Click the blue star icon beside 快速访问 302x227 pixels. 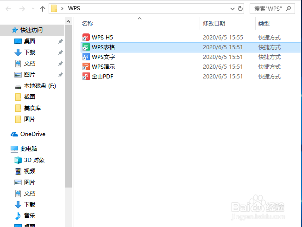pyautogui.click(x=15, y=30)
